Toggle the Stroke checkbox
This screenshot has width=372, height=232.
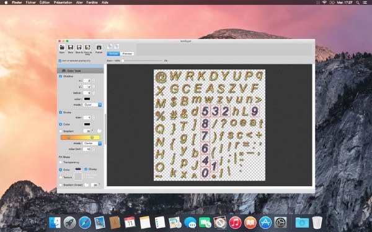pos(61,112)
